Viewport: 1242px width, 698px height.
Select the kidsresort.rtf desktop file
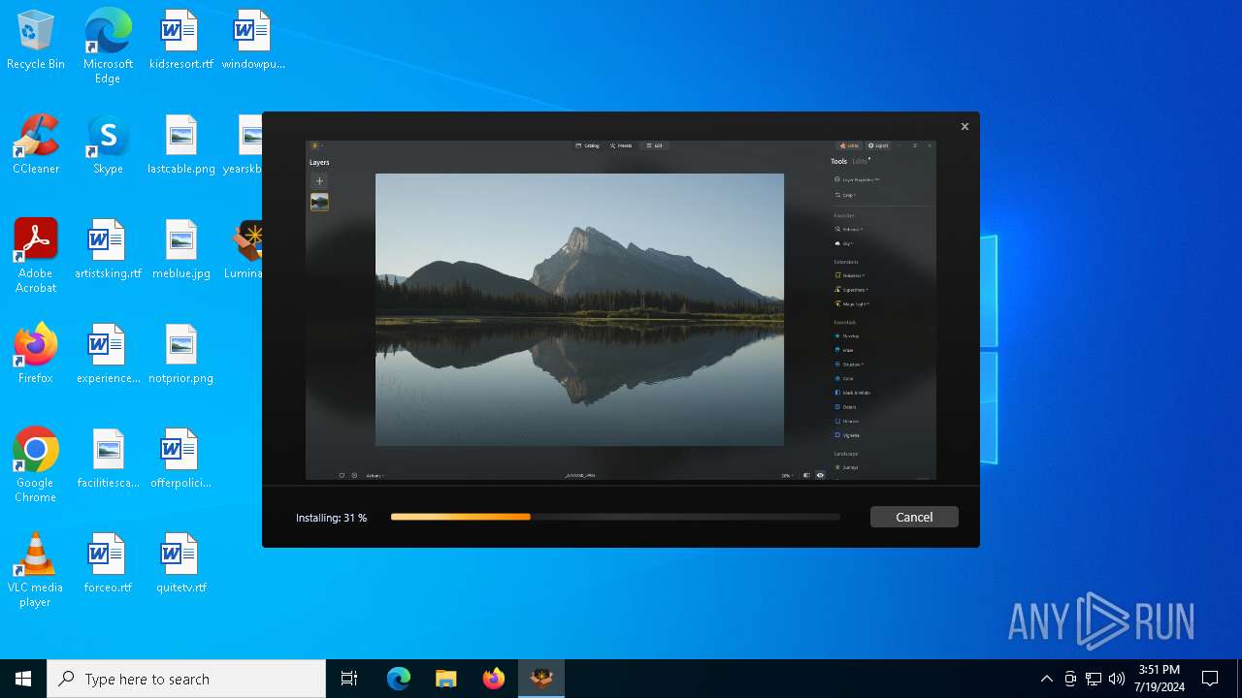[180, 41]
